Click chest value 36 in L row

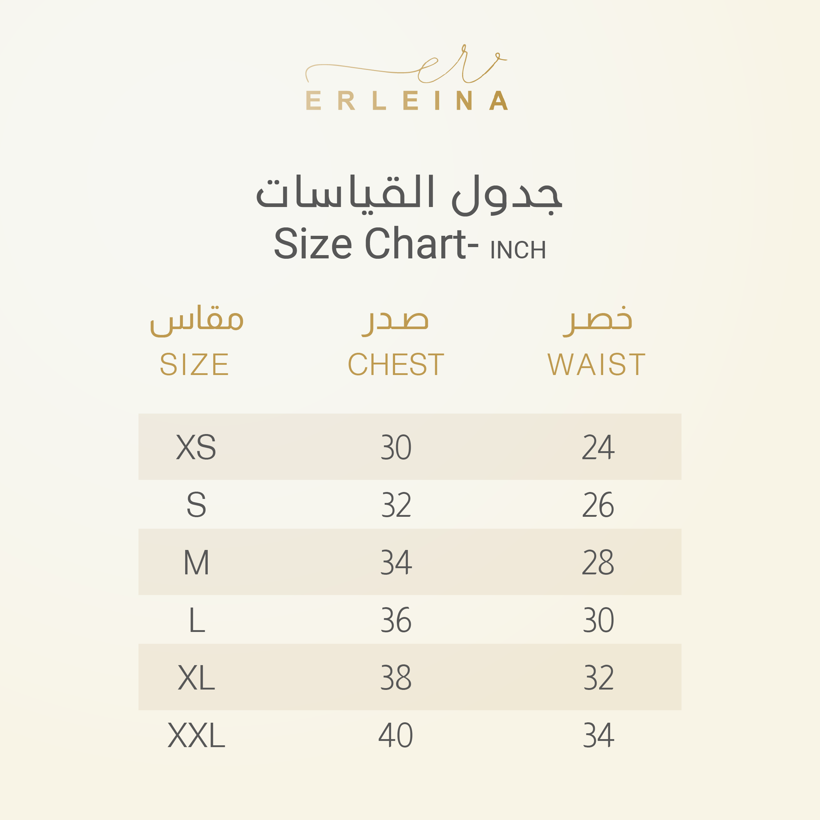point(396,620)
